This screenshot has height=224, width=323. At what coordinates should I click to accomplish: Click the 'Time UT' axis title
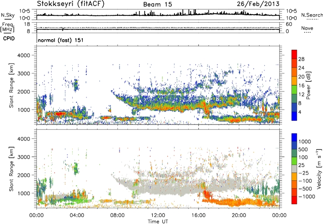158,222
